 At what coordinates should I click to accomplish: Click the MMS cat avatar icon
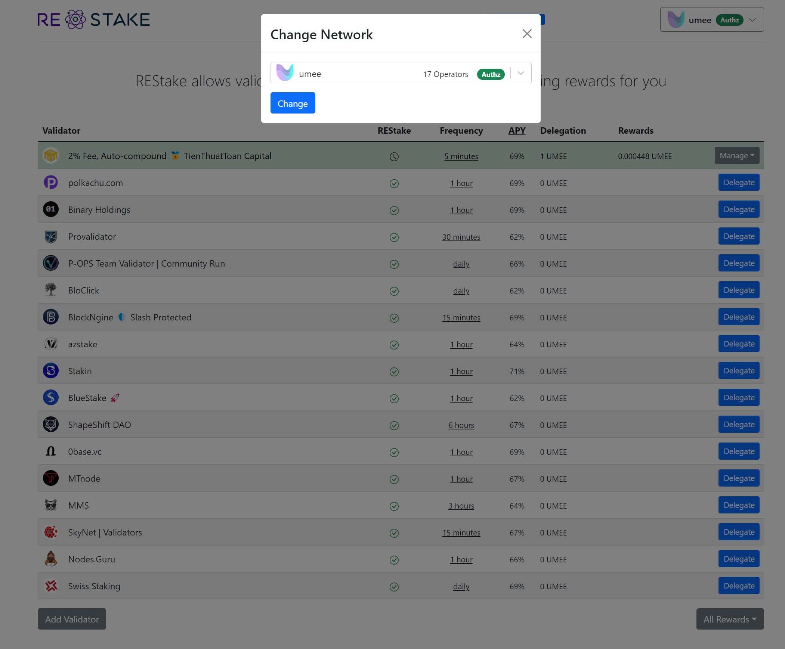pyautogui.click(x=51, y=506)
